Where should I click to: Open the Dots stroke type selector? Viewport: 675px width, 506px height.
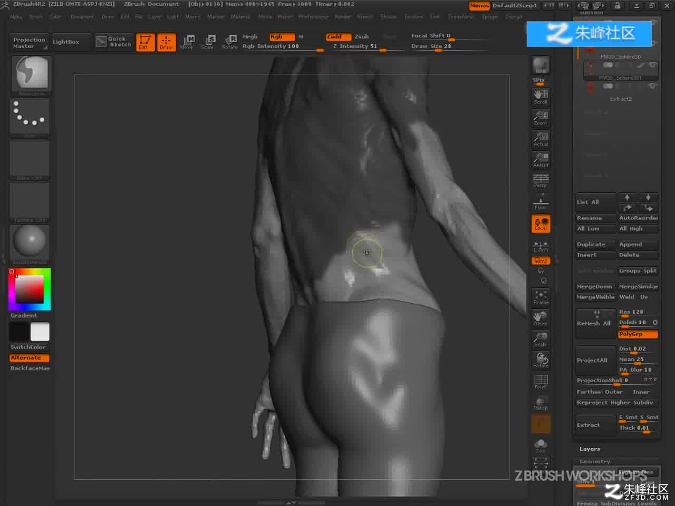[x=30, y=118]
